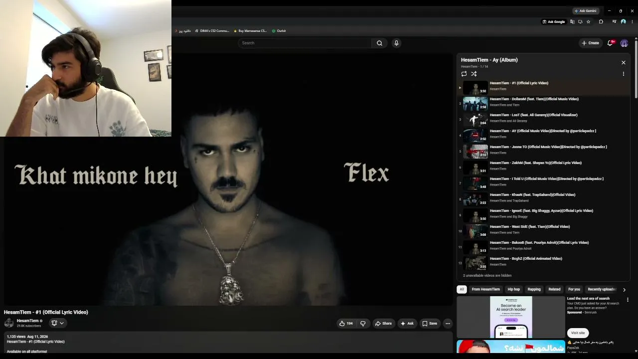Select the Related chip
This screenshot has height=359, width=638.
(554, 289)
